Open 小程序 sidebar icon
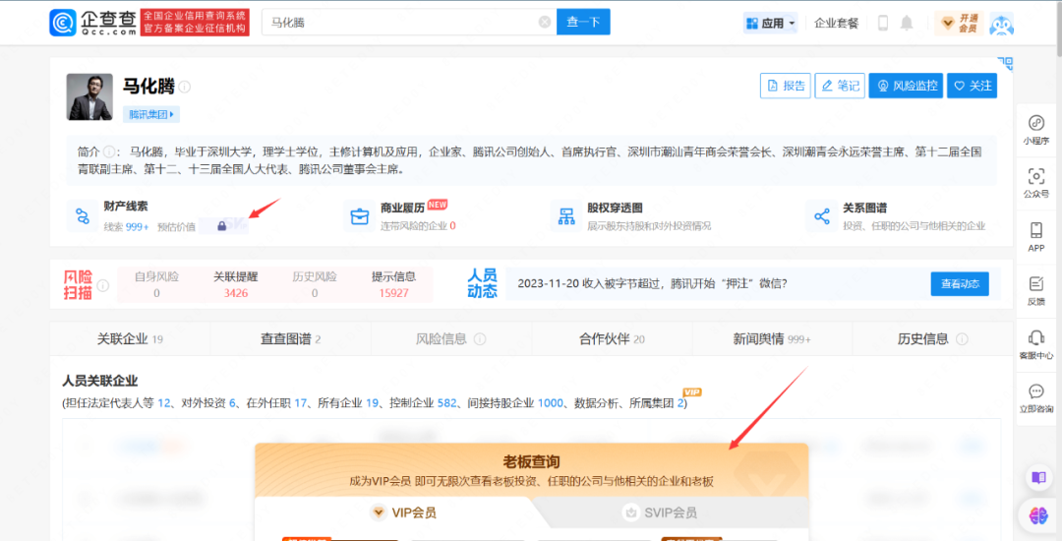The image size is (1062, 541). pyautogui.click(x=1036, y=129)
